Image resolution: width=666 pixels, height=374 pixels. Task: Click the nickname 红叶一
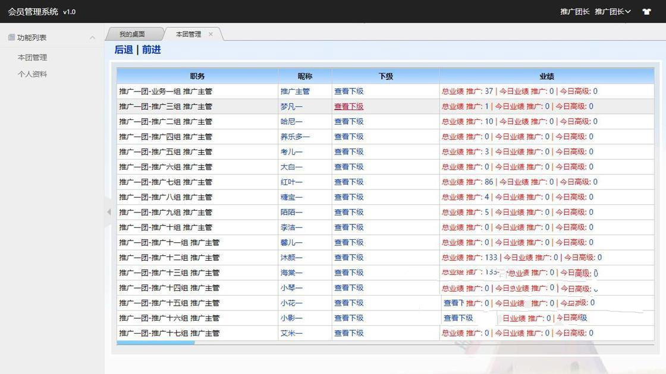pyautogui.click(x=291, y=182)
